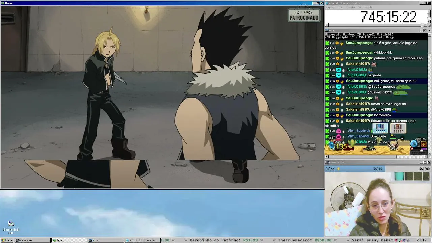Click the Conteúdo Patrocinado badge on the video
The height and width of the screenshot is (243, 432).
point(304,15)
